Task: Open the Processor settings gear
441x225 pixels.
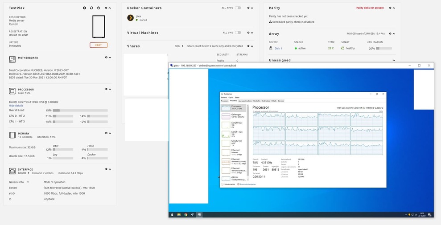Action: click(x=106, y=89)
